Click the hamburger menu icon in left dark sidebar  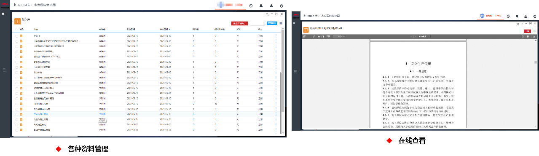pyautogui.click(x=3, y=14)
